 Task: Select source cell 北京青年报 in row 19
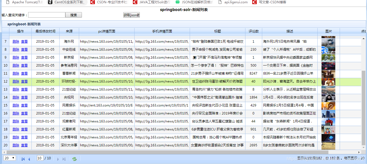pos(69,137)
